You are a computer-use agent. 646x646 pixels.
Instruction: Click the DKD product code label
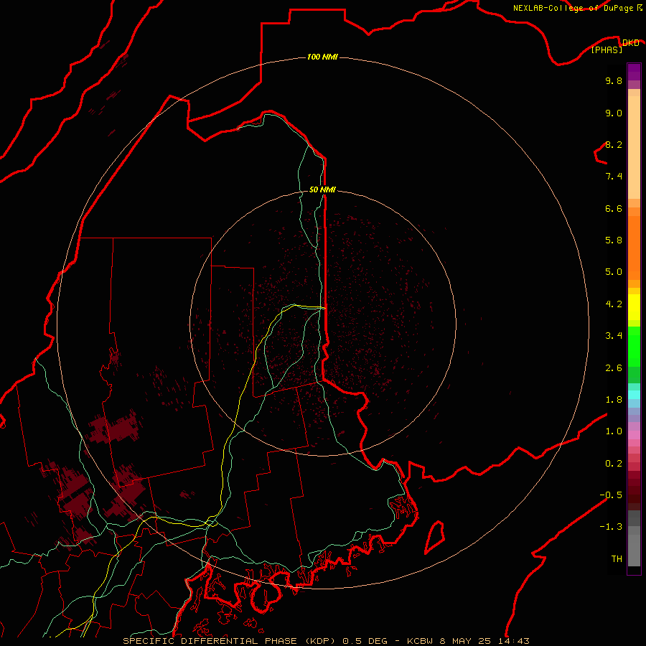click(630, 42)
